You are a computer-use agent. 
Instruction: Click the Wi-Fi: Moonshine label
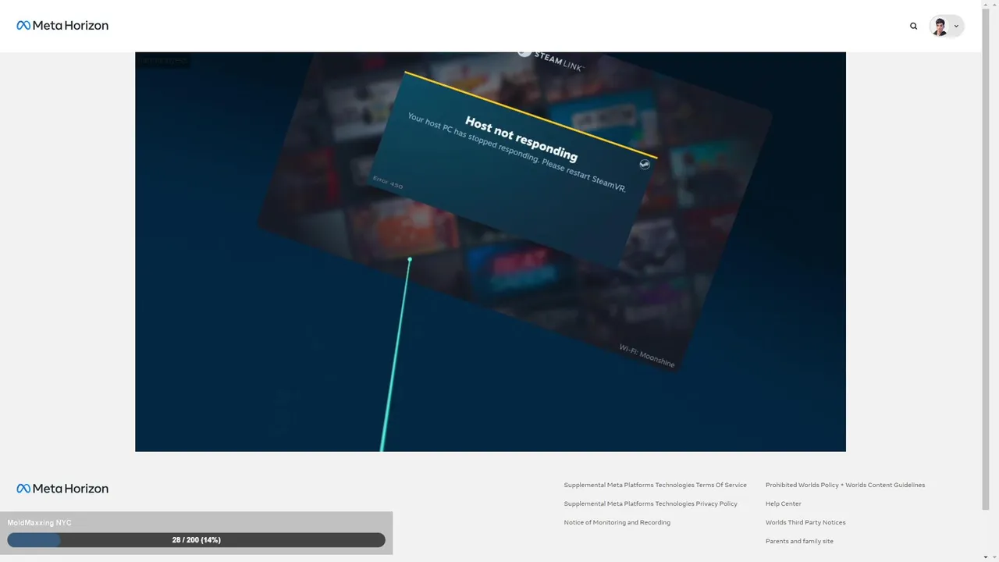[647, 355]
